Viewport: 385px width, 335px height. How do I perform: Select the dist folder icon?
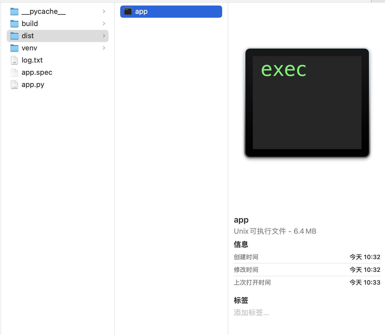pos(14,36)
